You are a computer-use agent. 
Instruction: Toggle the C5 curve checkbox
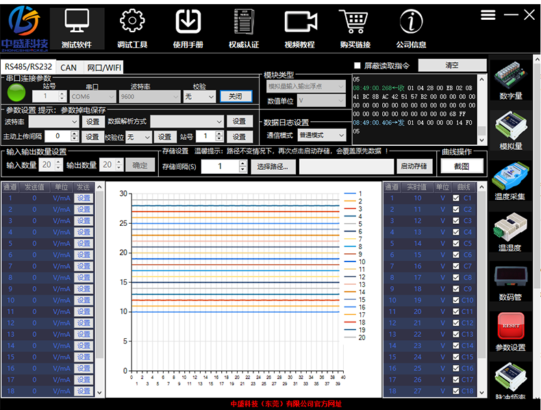tap(456, 244)
